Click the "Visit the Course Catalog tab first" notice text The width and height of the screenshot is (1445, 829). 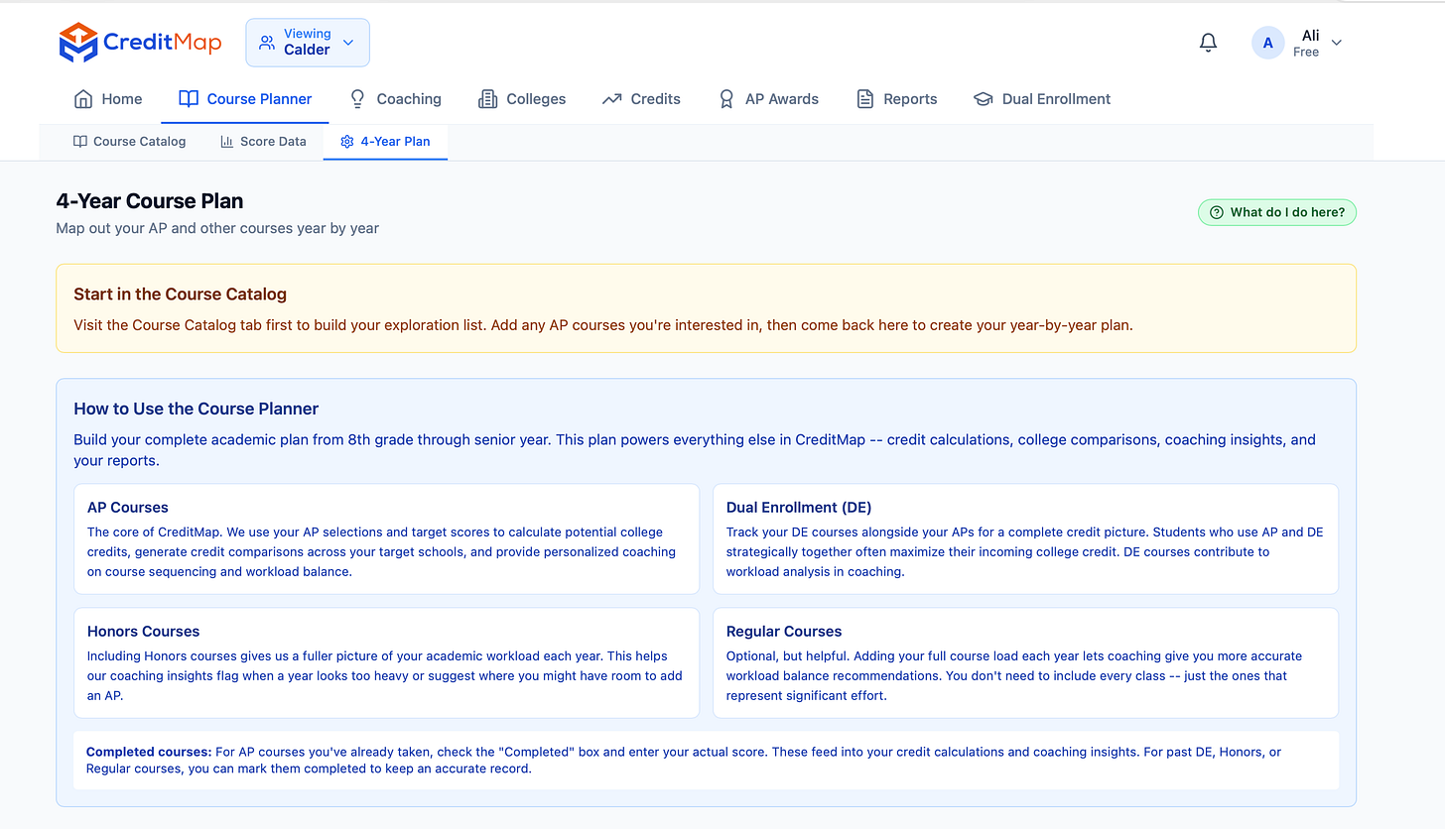click(603, 325)
